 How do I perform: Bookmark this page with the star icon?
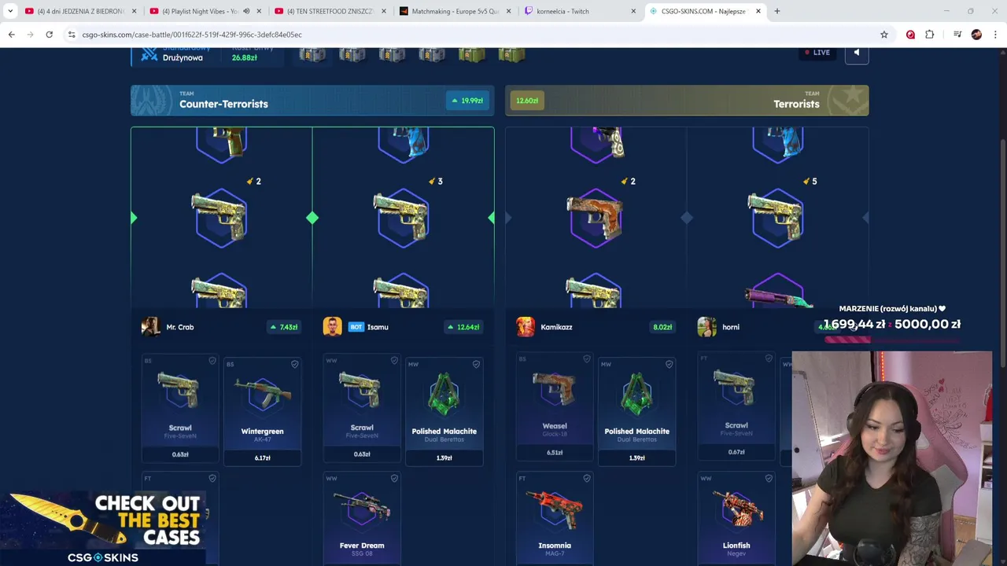884,35
